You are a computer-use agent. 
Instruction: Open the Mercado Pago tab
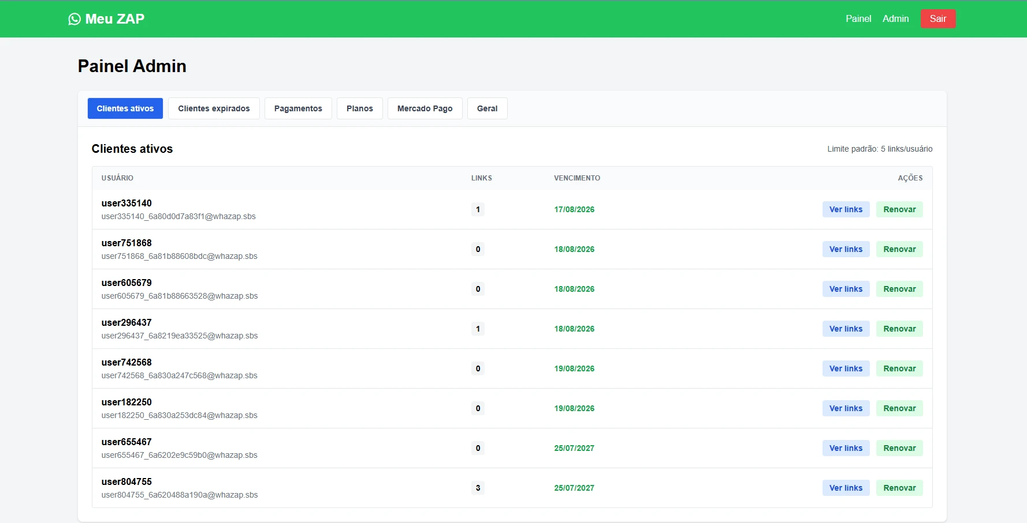tap(425, 108)
